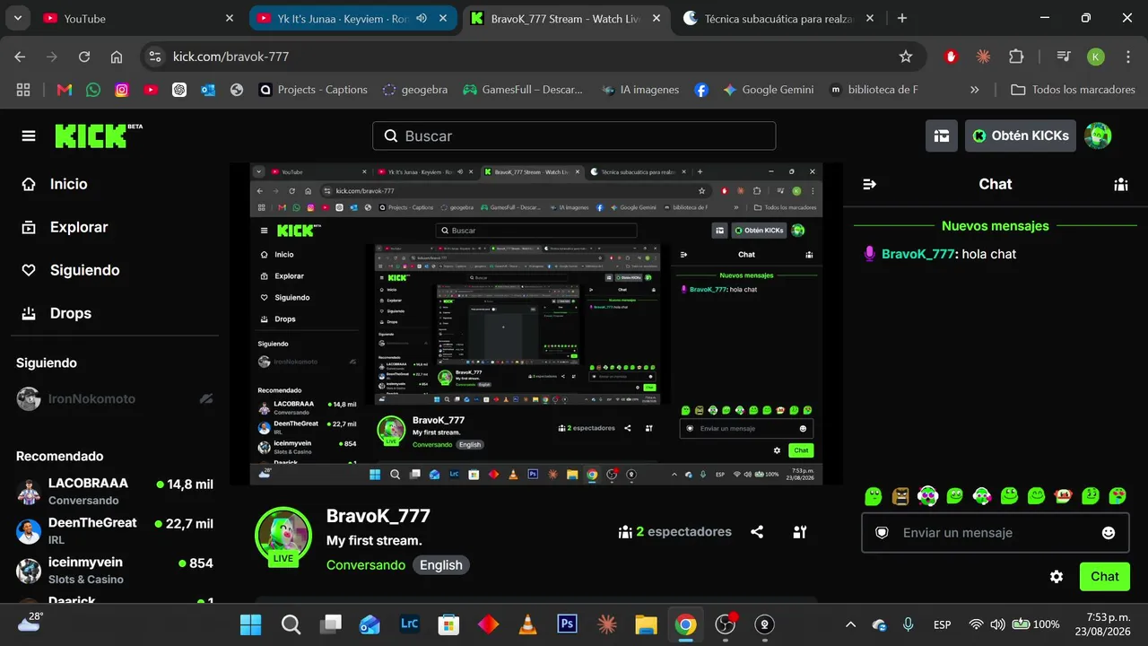1148x646 pixels.
Task: Open the emoji picker in the message box
Action: click(x=1109, y=533)
